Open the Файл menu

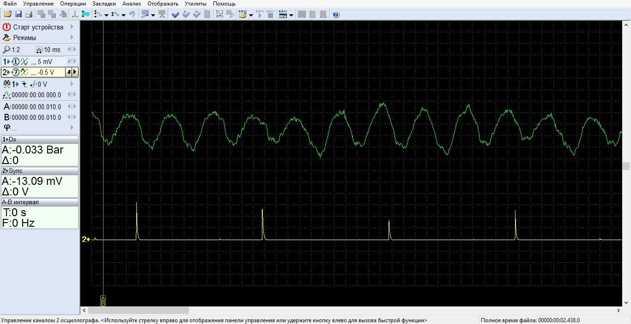click(x=10, y=4)
